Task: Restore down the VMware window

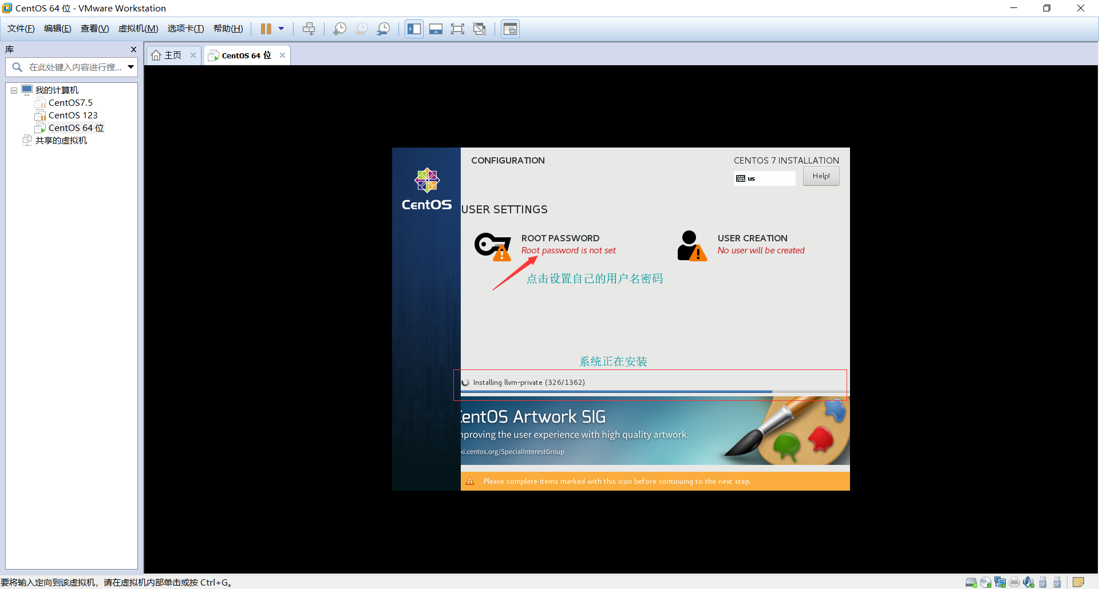Action: pyautogui.click(x=1047, y=8)
